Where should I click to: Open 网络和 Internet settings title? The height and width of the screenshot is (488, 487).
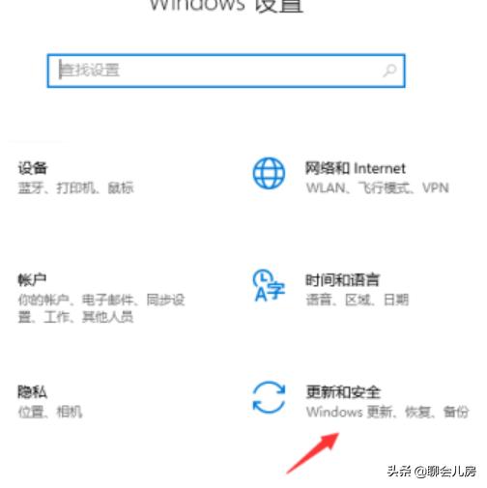click(x=356, y=168)
